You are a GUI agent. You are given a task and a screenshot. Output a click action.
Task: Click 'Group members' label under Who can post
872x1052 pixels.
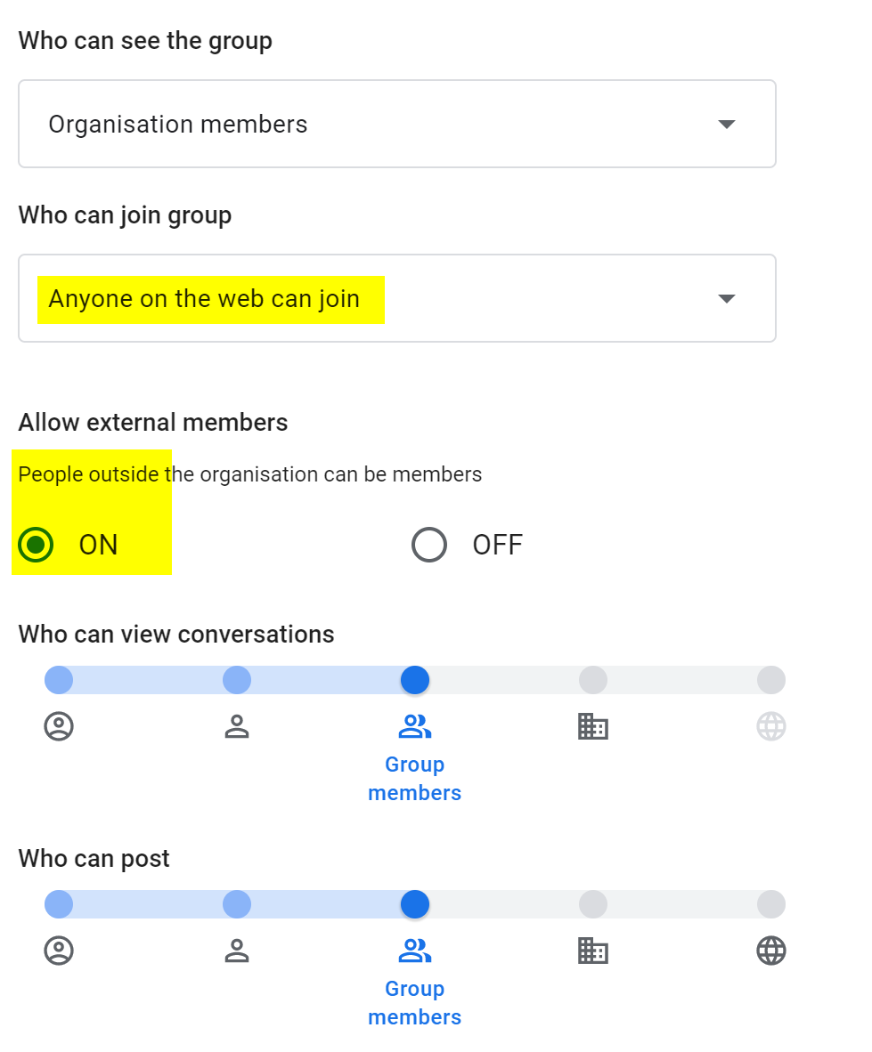coord(414,1003)
